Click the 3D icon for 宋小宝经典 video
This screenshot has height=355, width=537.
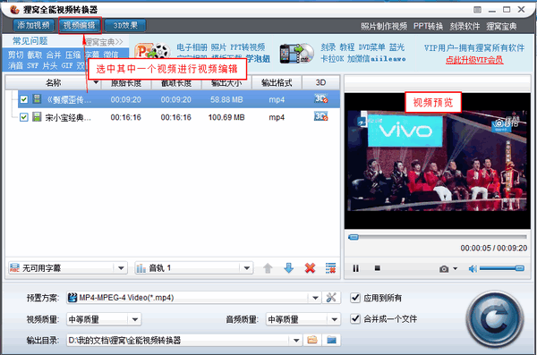pos(321,117)
